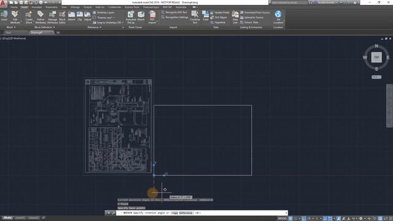Expand the Block panel
This screenshot has width=393, height=221.
11,27
